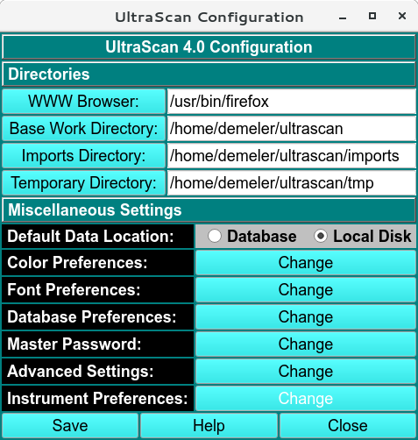418x440 pixels.
Task: Click the Close button at bottom
Action: click(348, 425)
